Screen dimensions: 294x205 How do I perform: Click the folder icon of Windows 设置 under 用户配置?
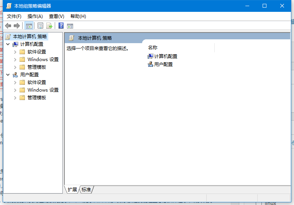click(22, 90)
